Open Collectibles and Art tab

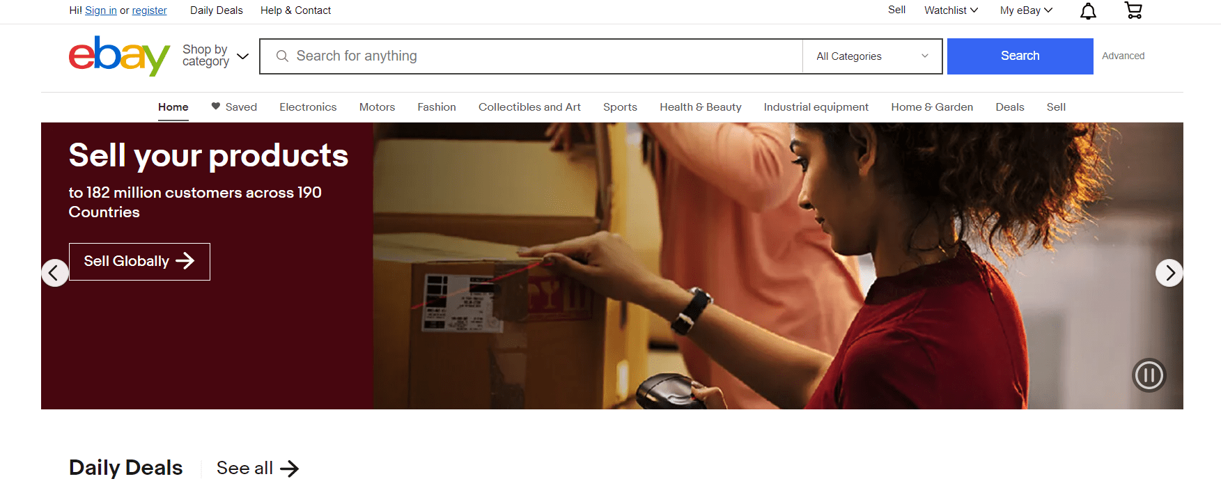(x=529, y=107)
